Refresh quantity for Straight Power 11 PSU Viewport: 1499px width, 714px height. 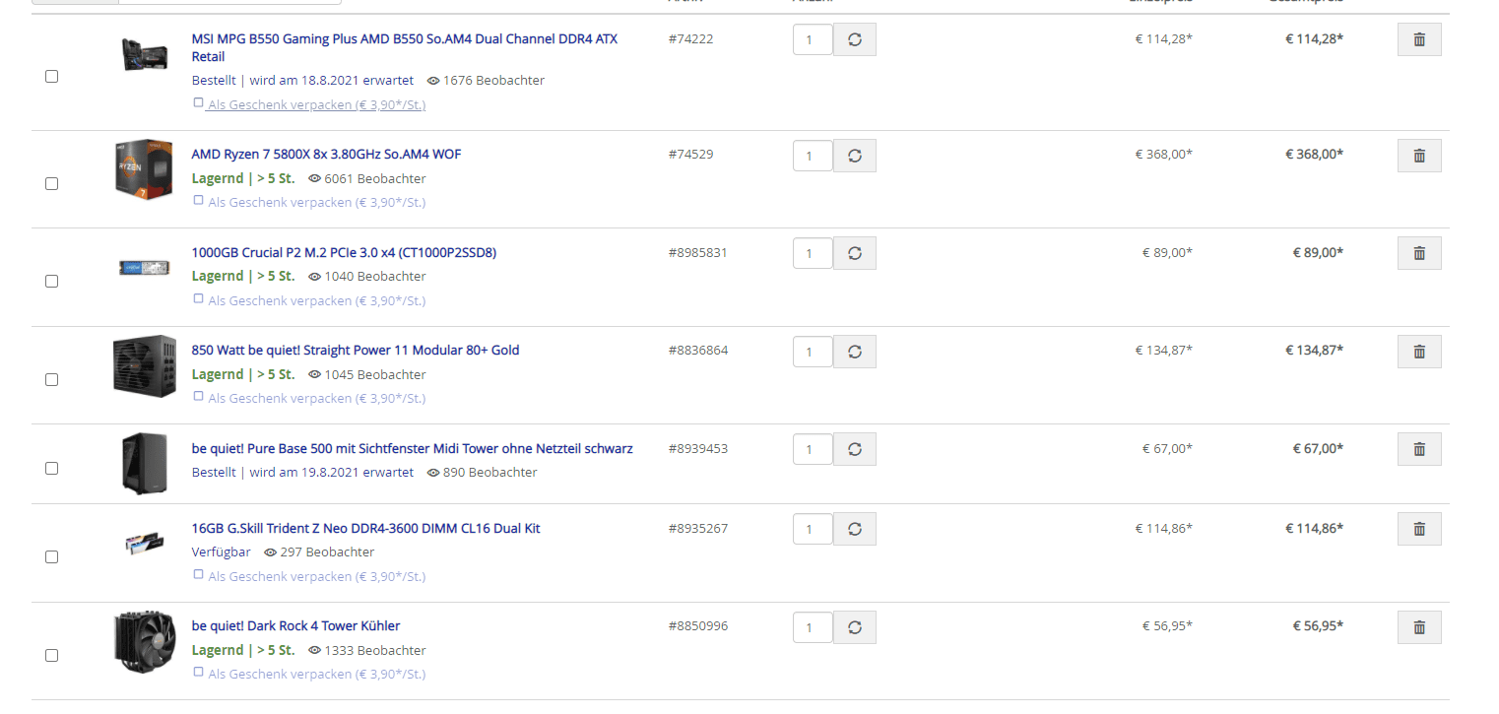[854, 352]
